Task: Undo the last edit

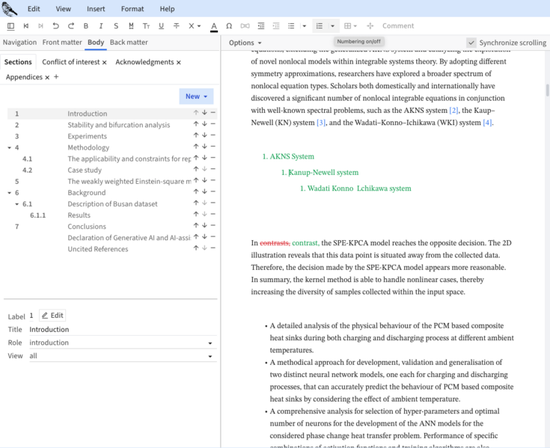Action: click(56, 26)
